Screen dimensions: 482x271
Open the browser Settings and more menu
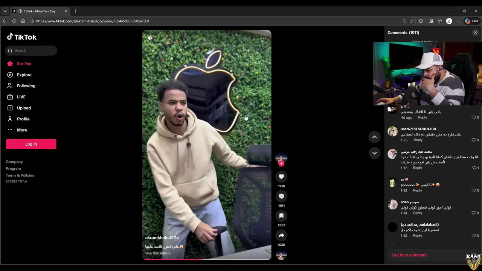(458, 21)
